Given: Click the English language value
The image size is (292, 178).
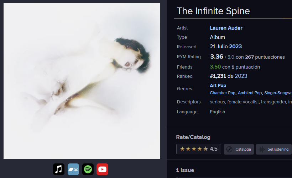Looking at the screenshot, I should click(x=217, y=112).
